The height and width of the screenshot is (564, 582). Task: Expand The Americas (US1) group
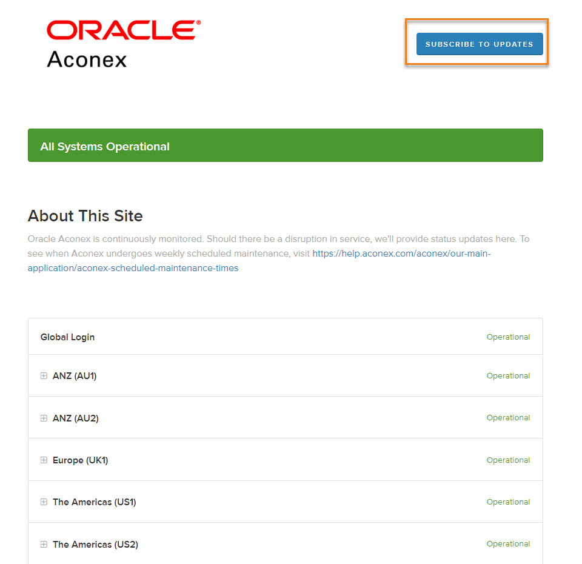coord(44,502)
